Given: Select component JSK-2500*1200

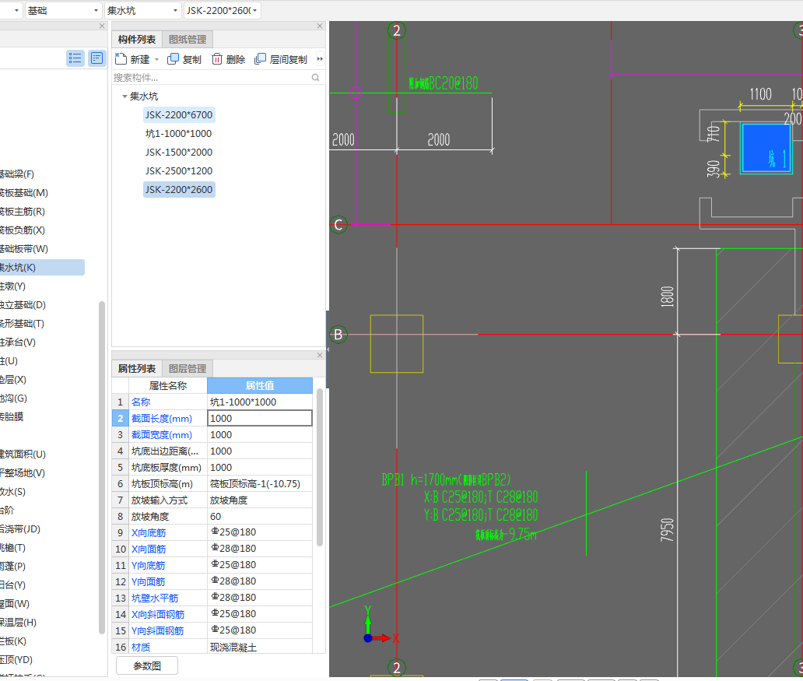Looking at the screenshot, I should pyautogui.click(x=179, y=170).
